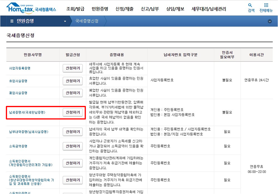Open the 상담/제보 menu
Viewport: 278px width, 194px height.
(x=176, y=9)
